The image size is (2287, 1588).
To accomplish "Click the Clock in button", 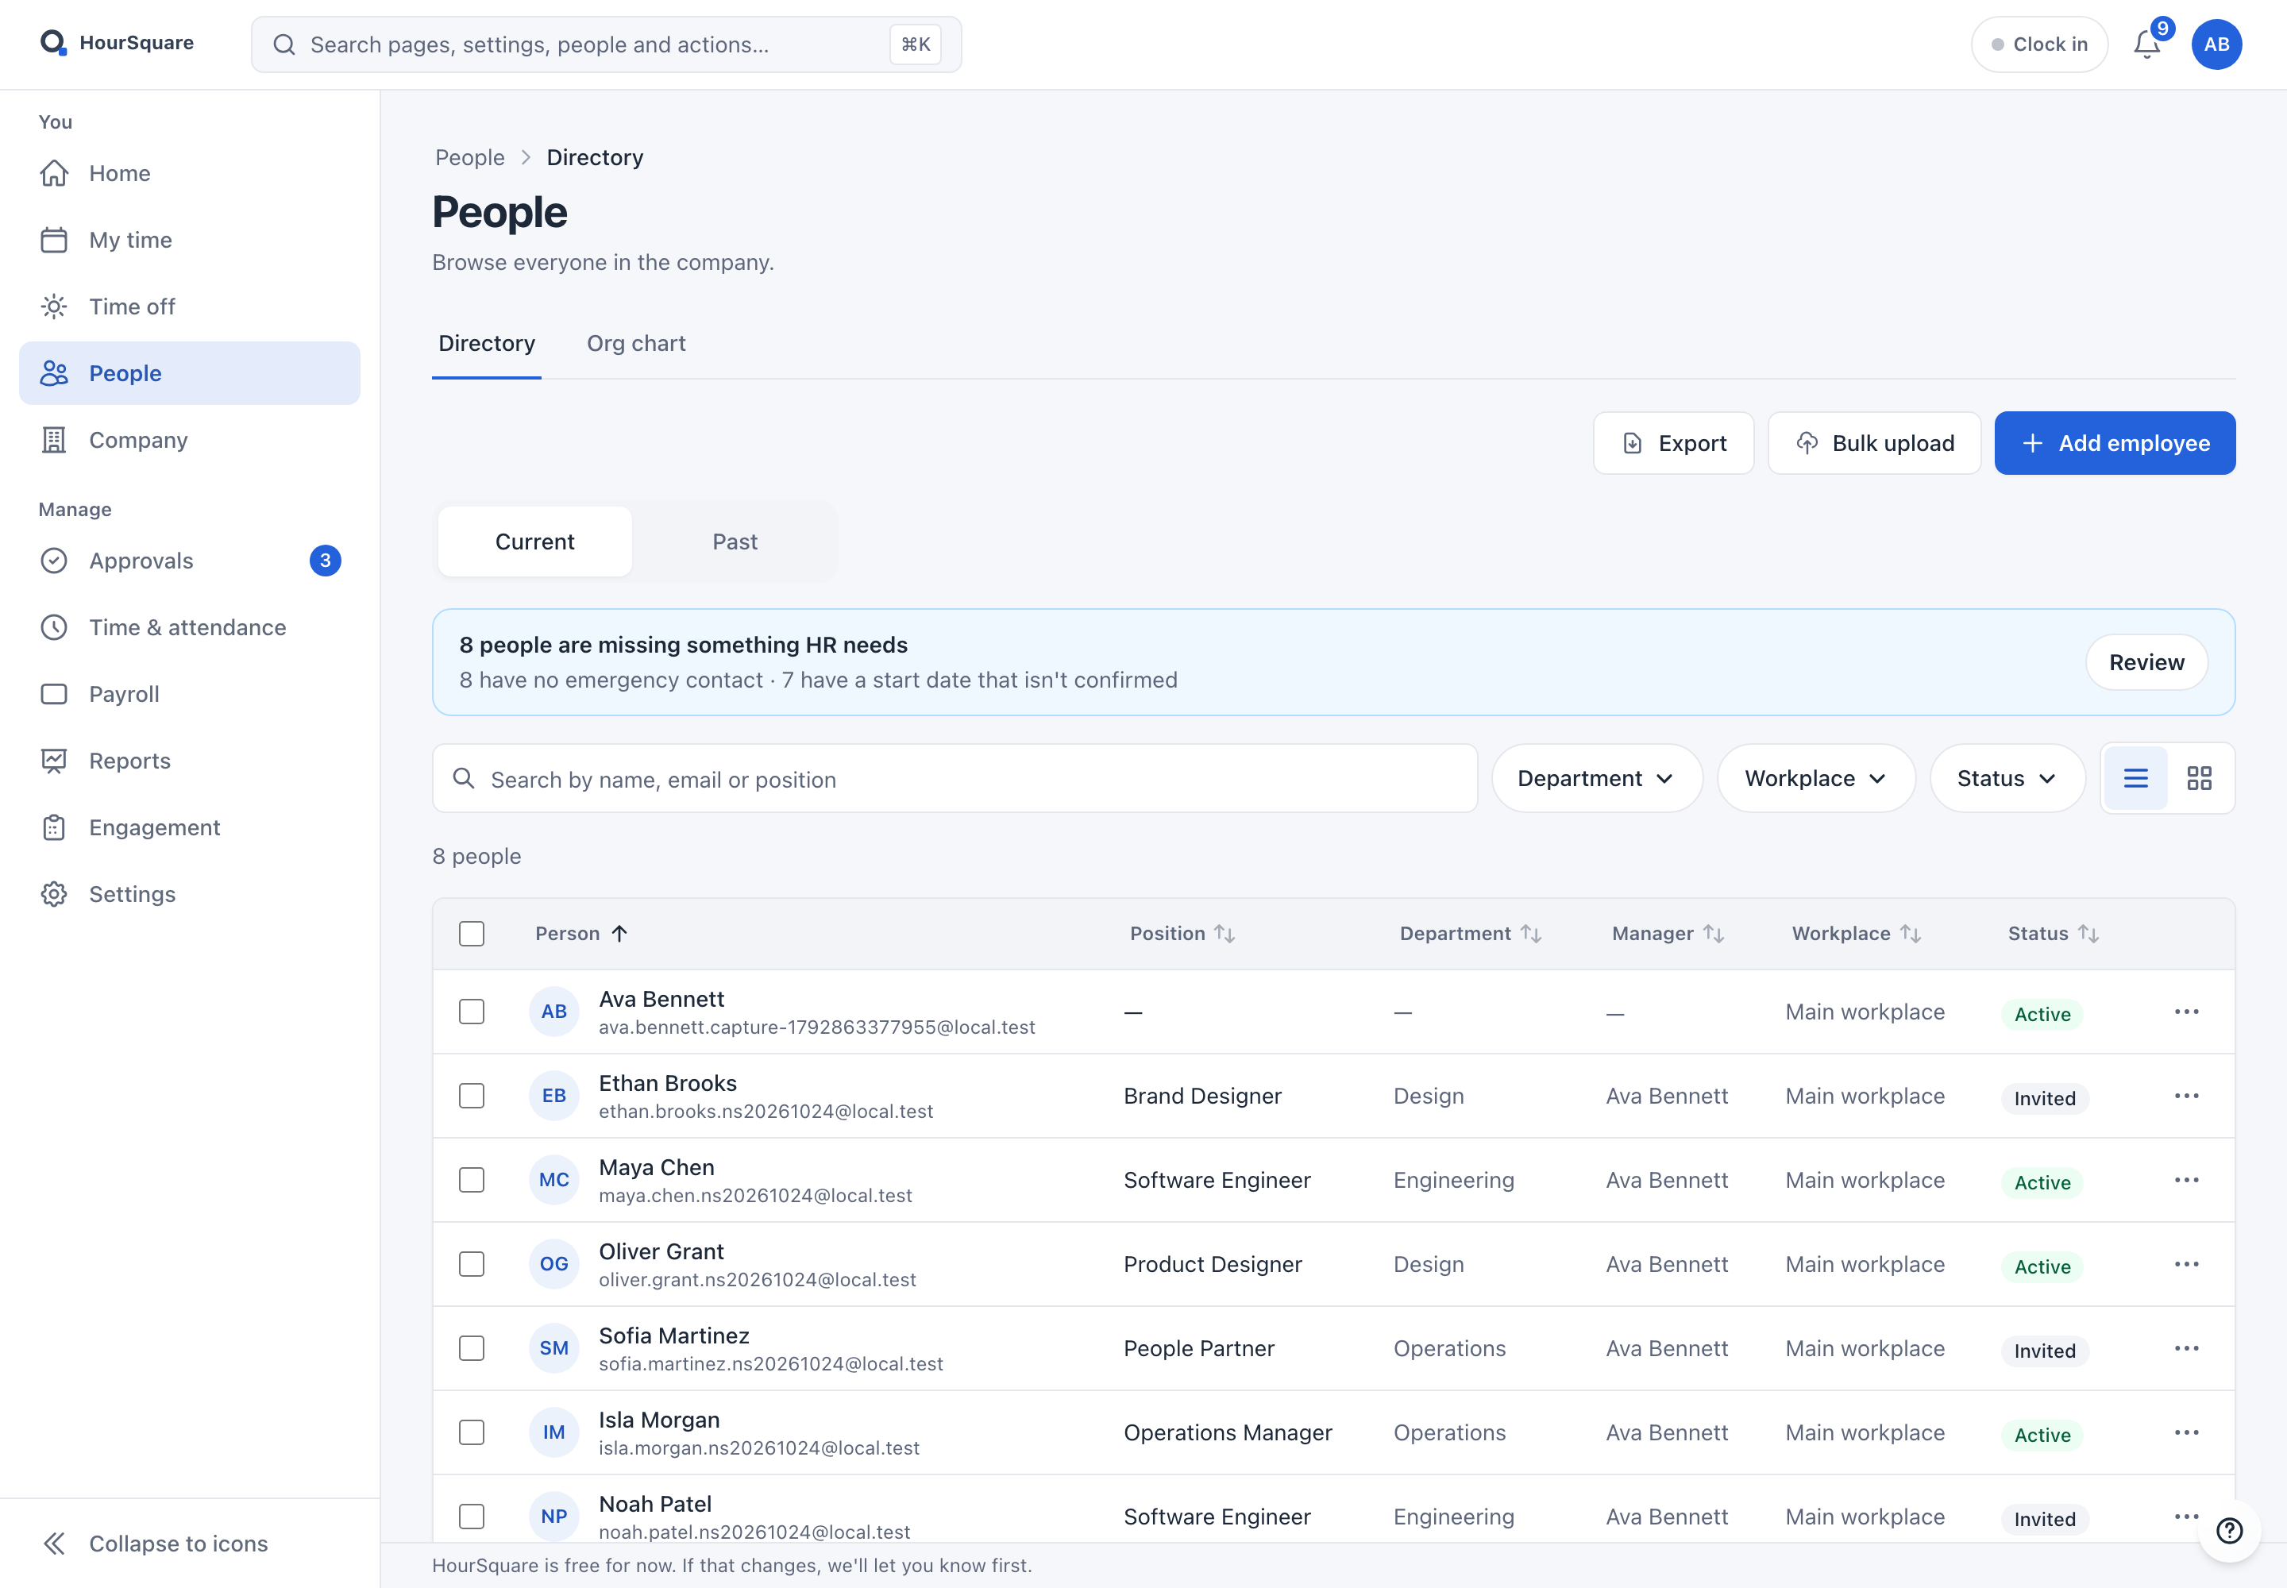I will (x=2039, y=44).
